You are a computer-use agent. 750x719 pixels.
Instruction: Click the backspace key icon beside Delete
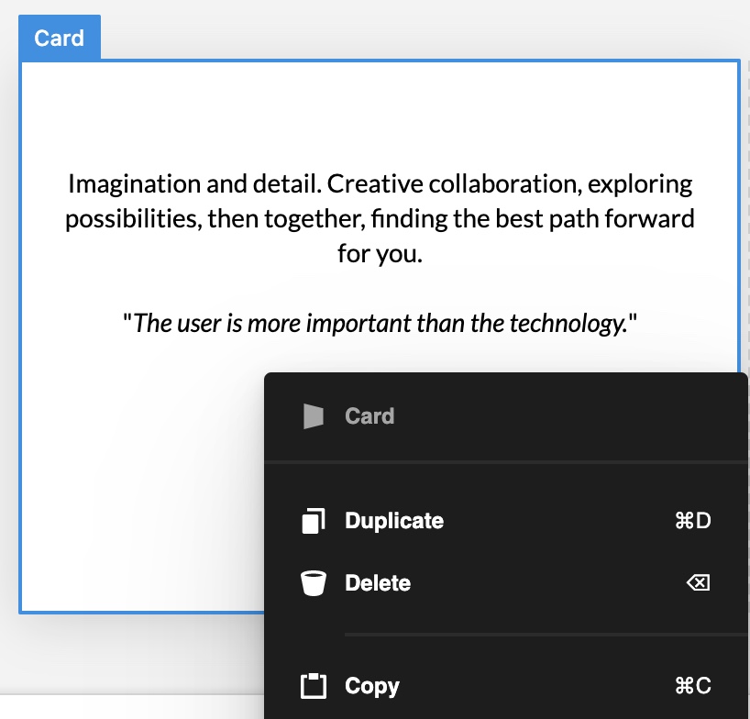[698, 583]
